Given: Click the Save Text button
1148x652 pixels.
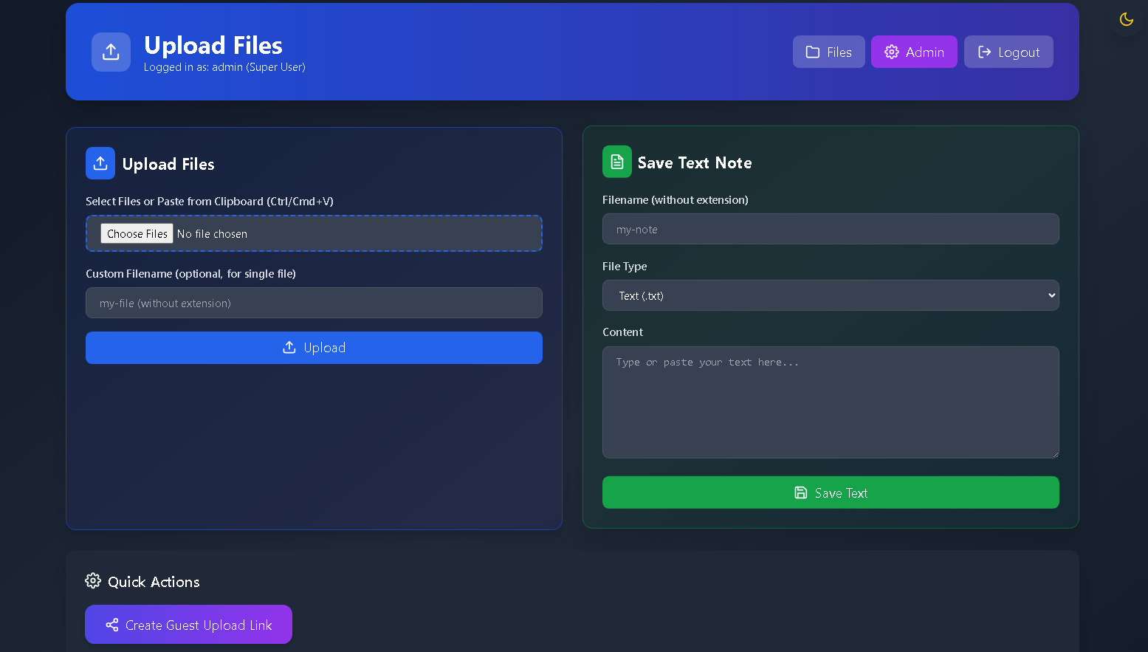Looking at the screenshot, I should point(830,493).
